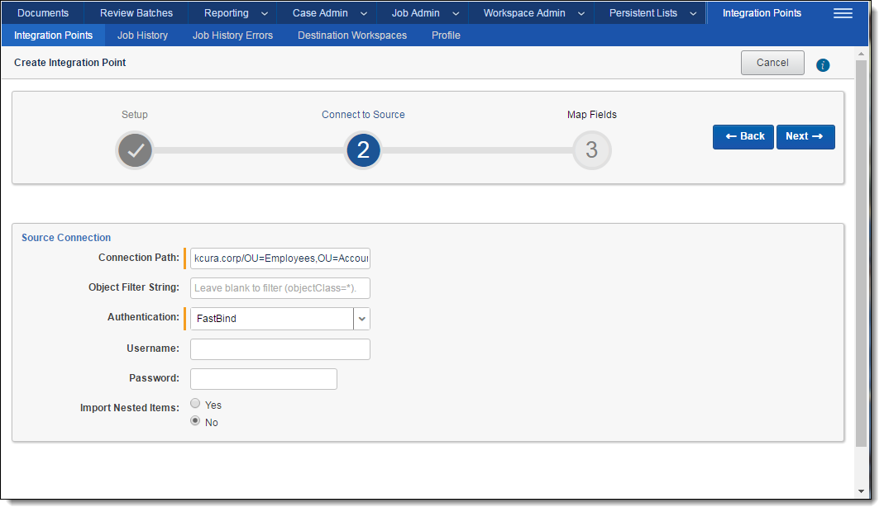Open the Documents top menu
The image size is (884, 512).
(43, 13)
